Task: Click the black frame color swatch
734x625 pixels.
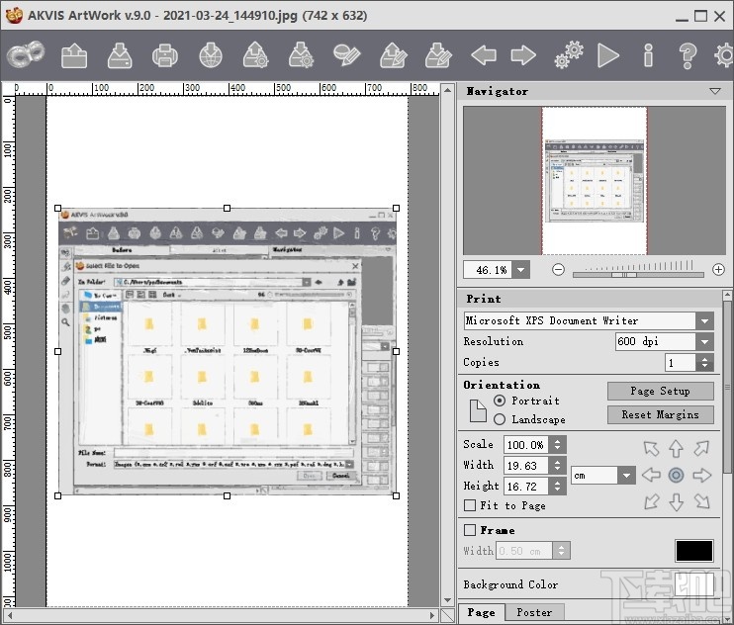Action: pyautogui.click(x=694, y=551)
